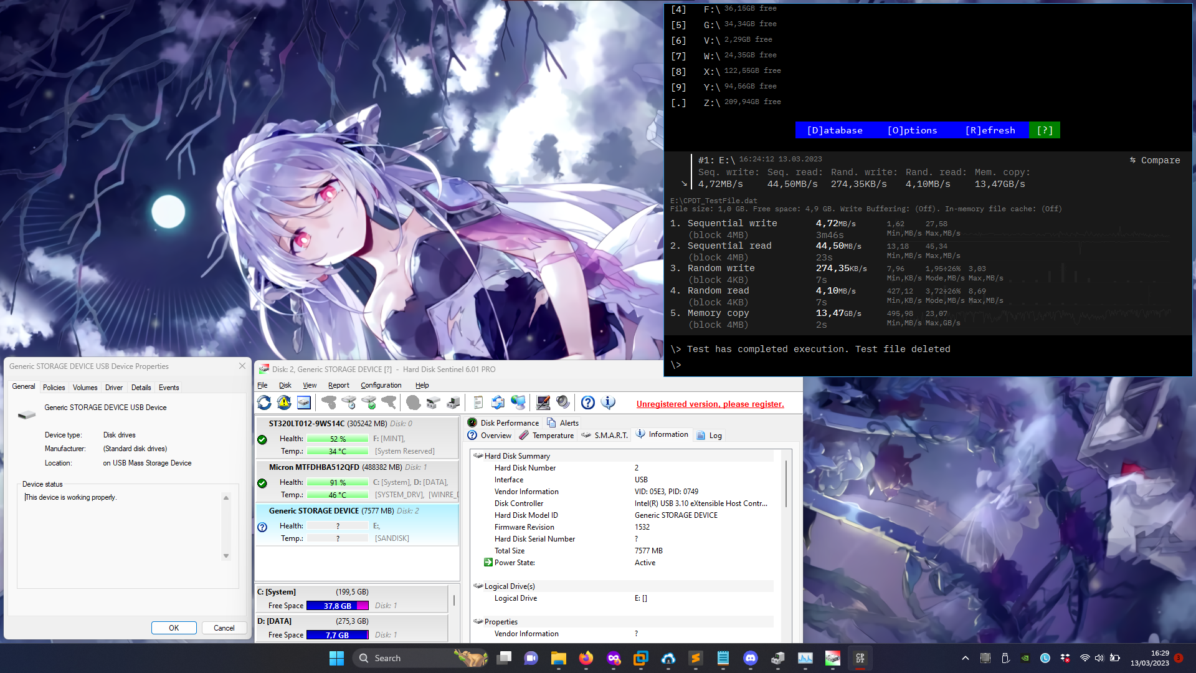Open Discord from the taskbar

[x=751, y=658]
